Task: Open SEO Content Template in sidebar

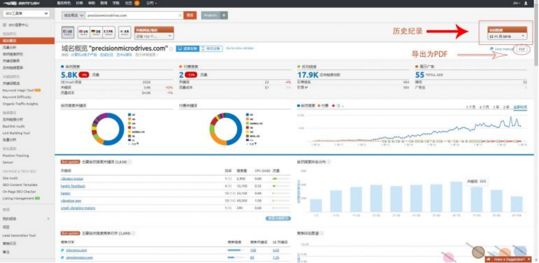Action: coord(20,185)
